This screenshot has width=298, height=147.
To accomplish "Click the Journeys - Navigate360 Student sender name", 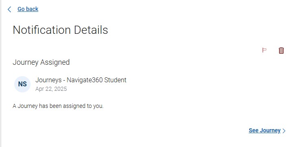I will point(81,80).
